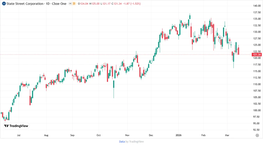Click the Nov label on time axis

click(127, 135)
